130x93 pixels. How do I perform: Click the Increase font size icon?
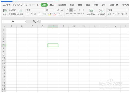58,10
